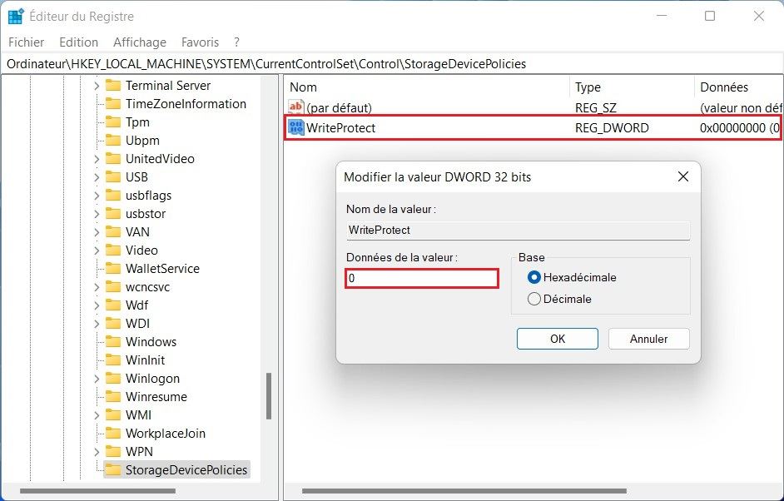The width and height of the screenshot is (784, 501).
Task: Click the Winlogon folder icon
Action: pos(115,378)
